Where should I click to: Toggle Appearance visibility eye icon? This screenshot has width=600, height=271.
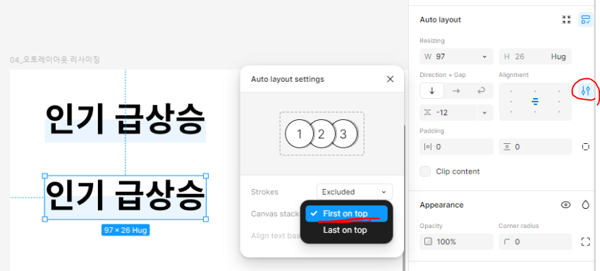[x=565, y=205]
